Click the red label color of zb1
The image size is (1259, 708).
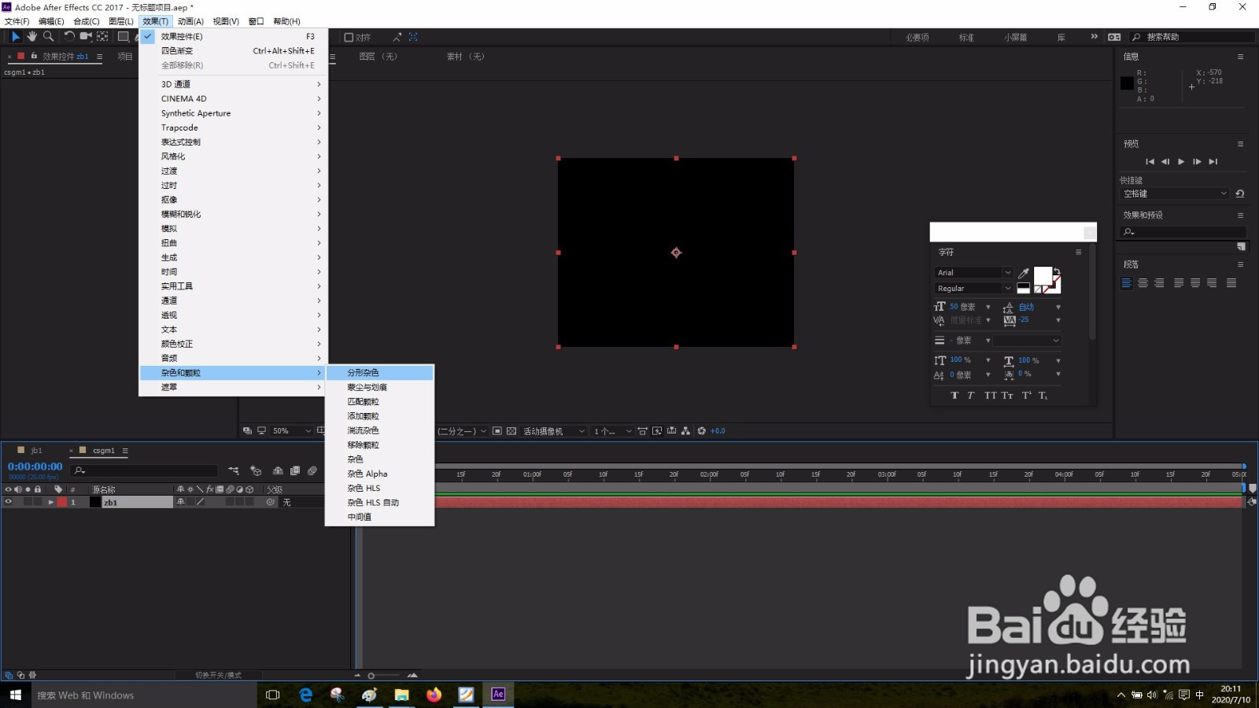pos(61,502)
